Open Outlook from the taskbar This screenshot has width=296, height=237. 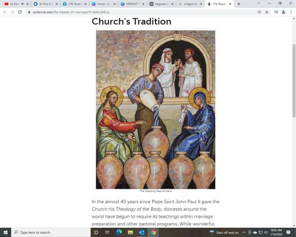pos(142,232)
